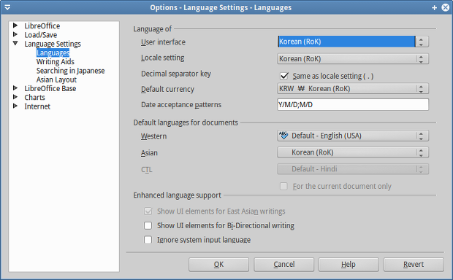Select the Language Settings category label

tap(53, 44)
